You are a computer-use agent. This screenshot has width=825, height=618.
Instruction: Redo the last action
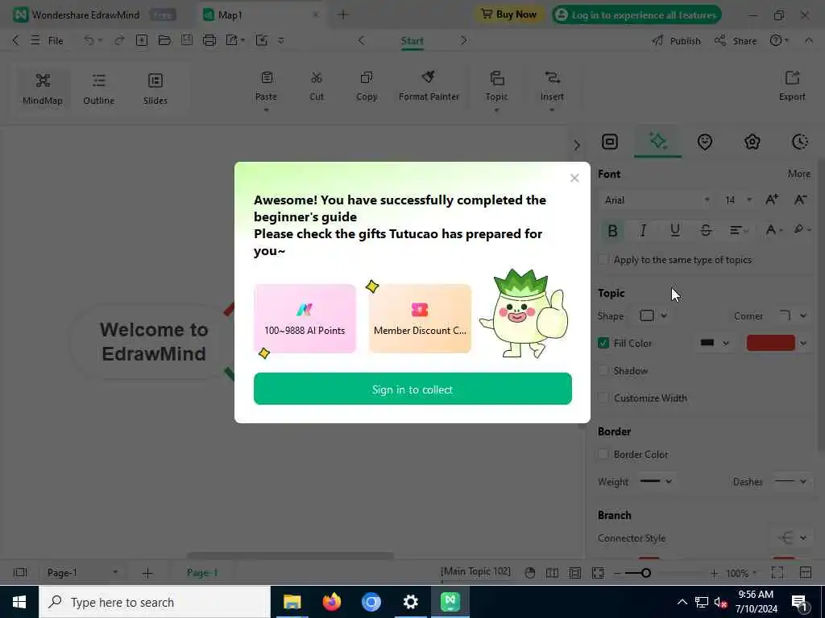coord(119,40)
